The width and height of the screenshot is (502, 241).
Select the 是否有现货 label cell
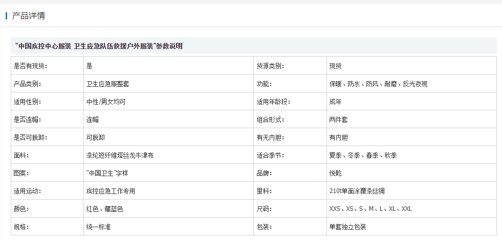point(48,66)
